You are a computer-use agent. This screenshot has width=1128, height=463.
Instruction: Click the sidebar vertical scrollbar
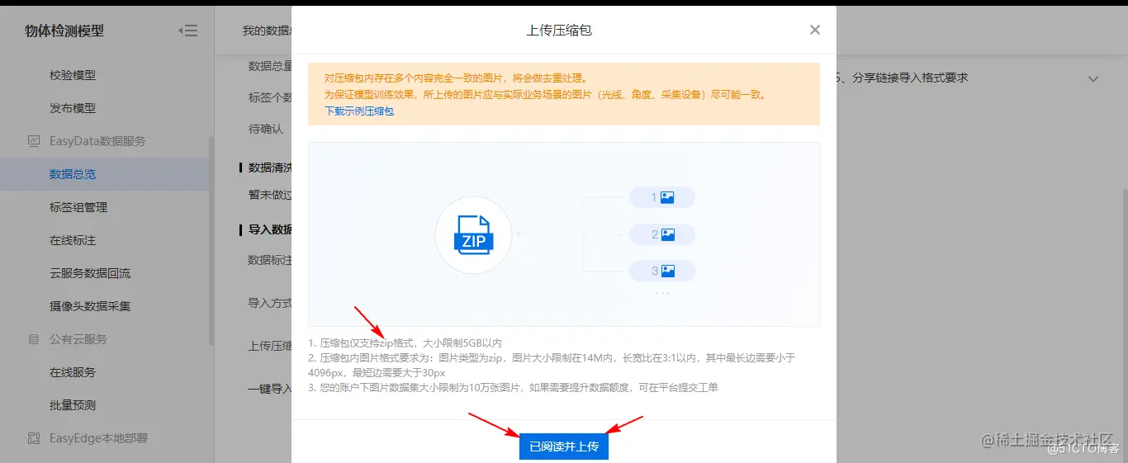tap(211, 239)
